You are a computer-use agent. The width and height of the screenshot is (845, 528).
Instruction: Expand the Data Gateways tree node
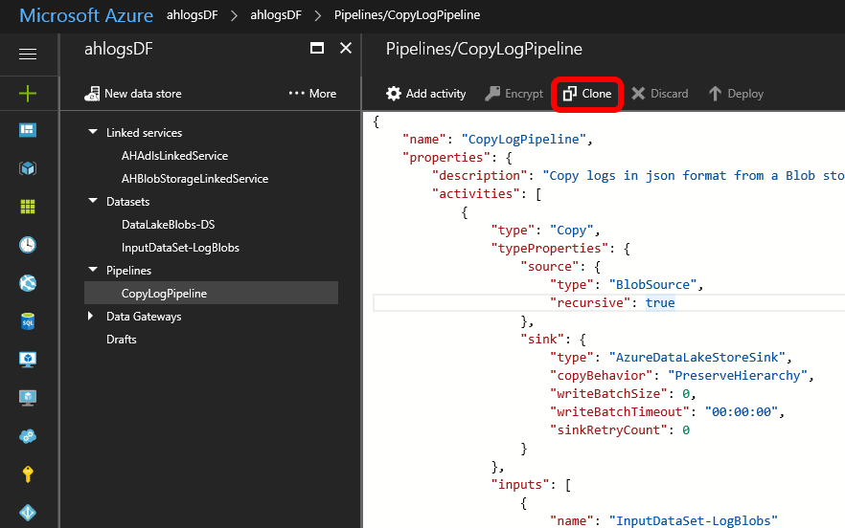pos(90,316)
